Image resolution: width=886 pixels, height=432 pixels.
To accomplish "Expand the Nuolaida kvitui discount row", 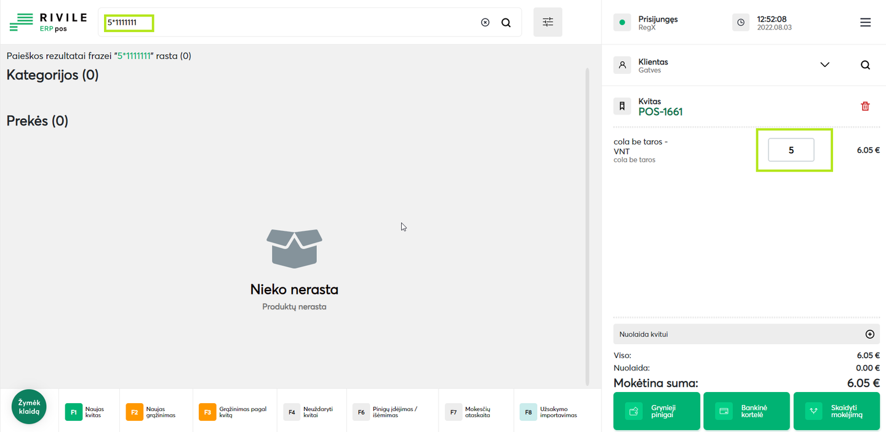I will tap(738, 334).
